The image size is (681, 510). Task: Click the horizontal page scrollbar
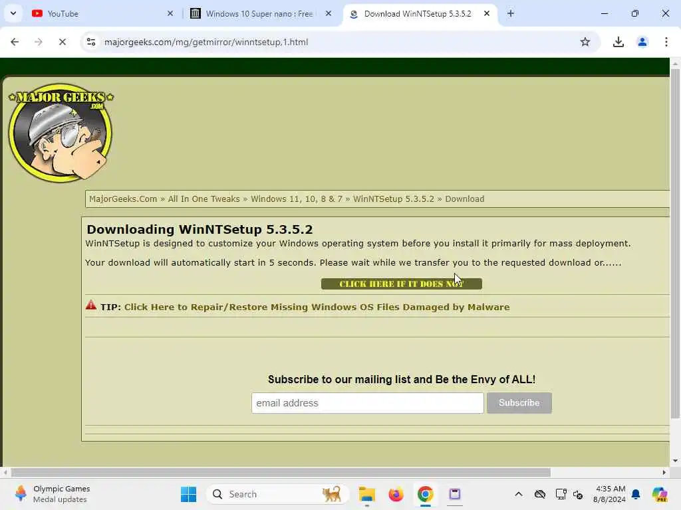(x=281, y=472)
